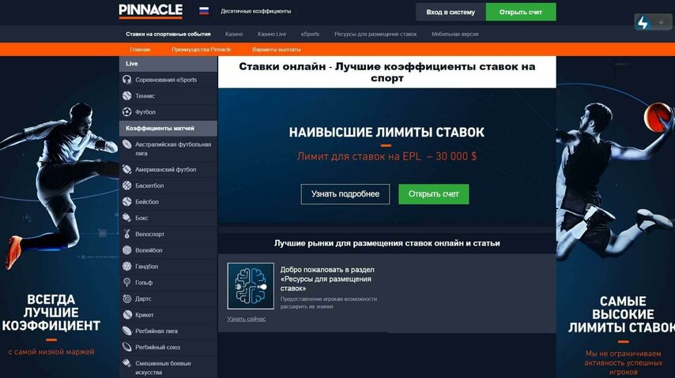Click the basketball icon in sidebar
The image size is (675, 378).
coord(127,185)
